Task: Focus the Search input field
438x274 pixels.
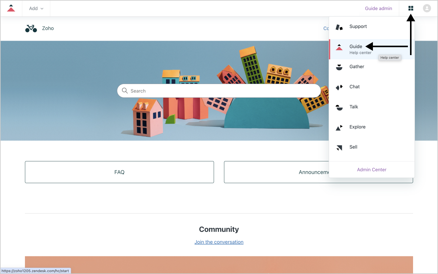Action: [x=219, y=91]
